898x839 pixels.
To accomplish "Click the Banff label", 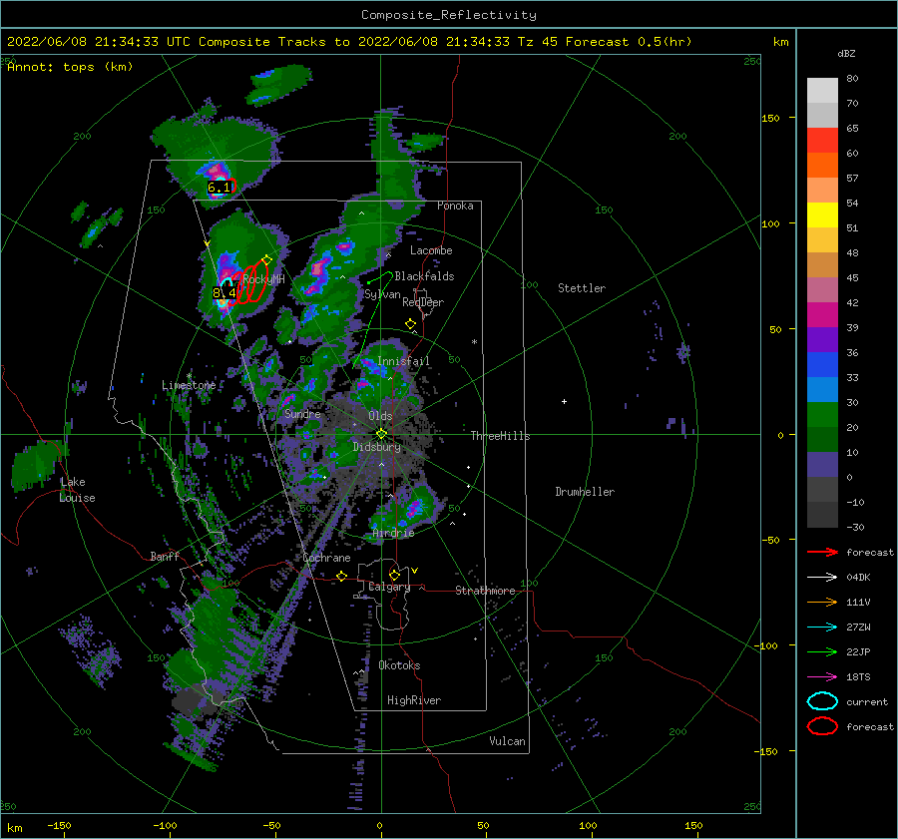I will pyautogui.click(x=165, y=556).
